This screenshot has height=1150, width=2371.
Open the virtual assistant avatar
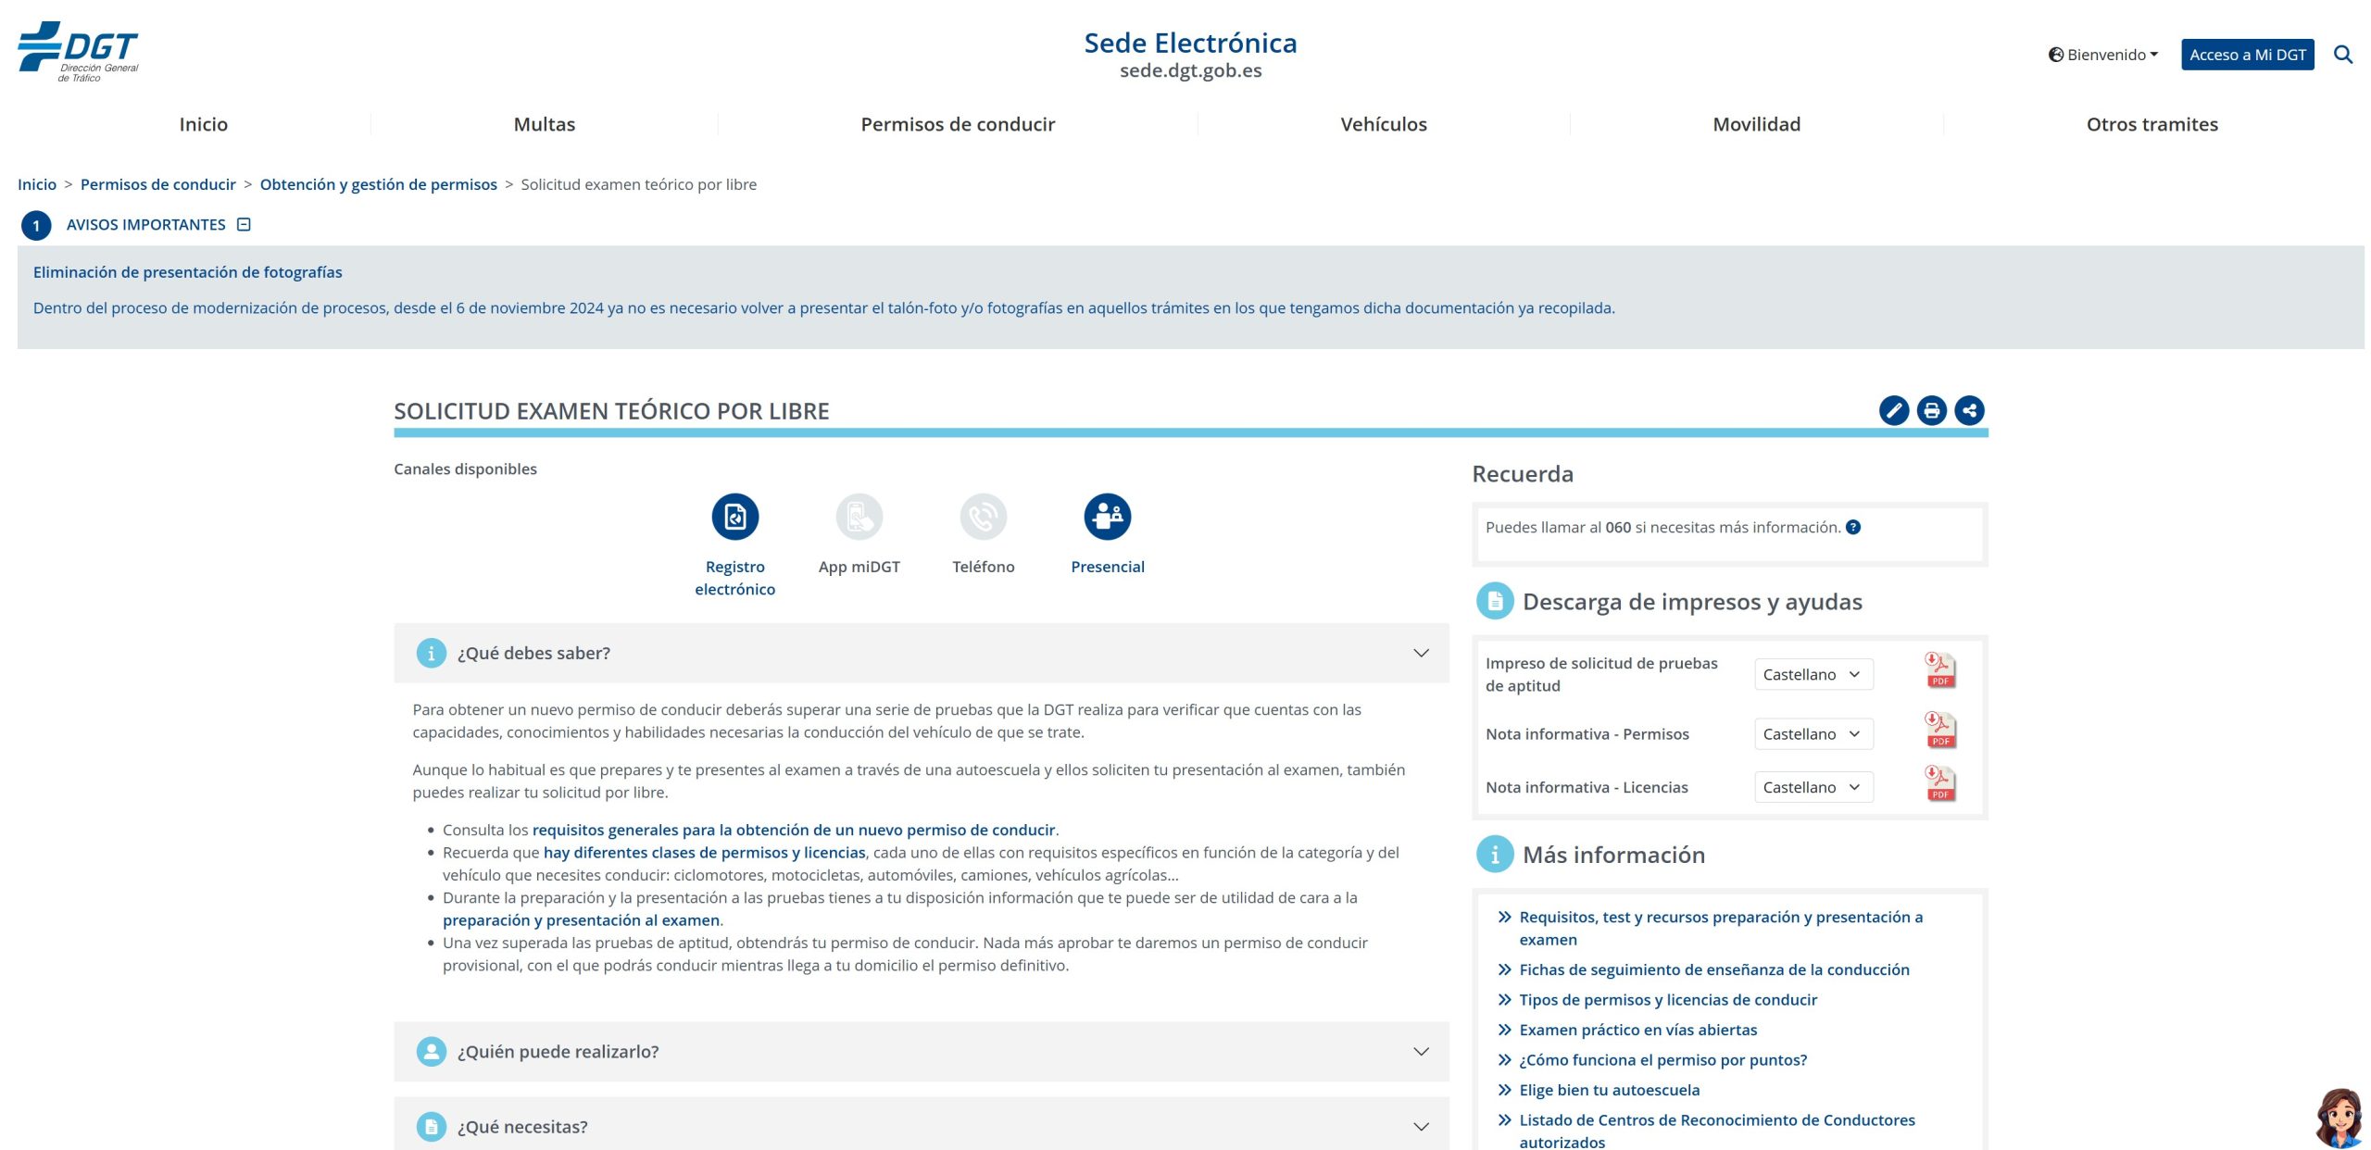coord(2339,1118)
